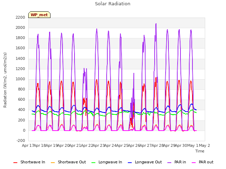The height and width of the screenshot is (169, 226).
Task: Toggle the PAR out legend entry
Action: (x=202, y=162)
